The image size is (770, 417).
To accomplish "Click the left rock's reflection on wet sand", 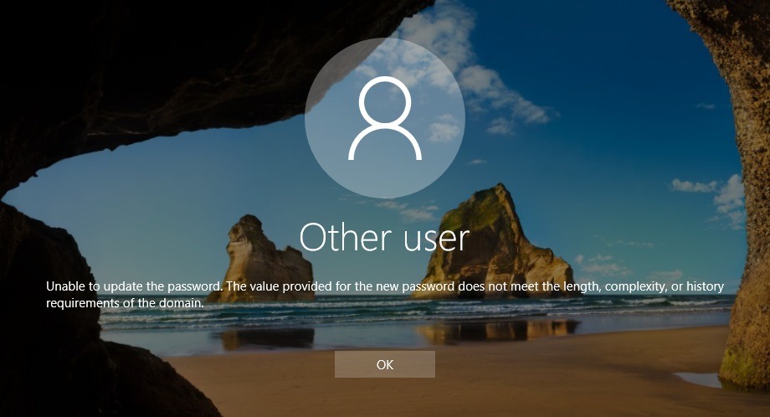I will (262, 337).
